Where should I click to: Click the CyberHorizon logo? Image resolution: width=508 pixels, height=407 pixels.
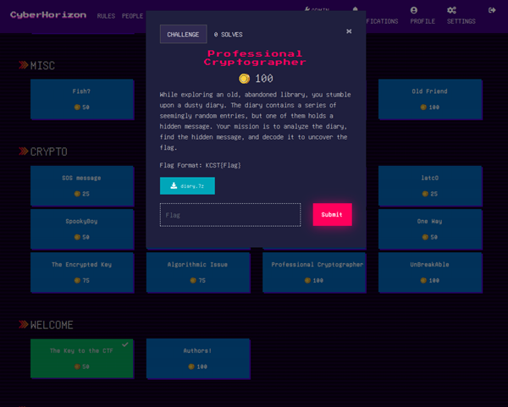tap(47, 15)
